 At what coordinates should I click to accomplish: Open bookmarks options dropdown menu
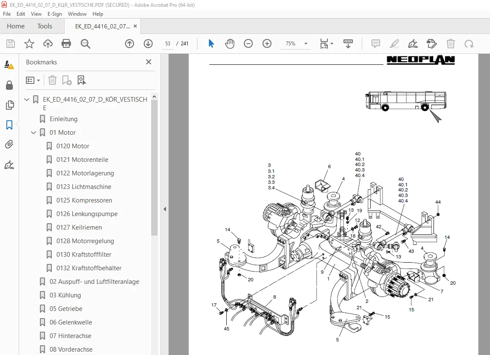click(33, 80)
